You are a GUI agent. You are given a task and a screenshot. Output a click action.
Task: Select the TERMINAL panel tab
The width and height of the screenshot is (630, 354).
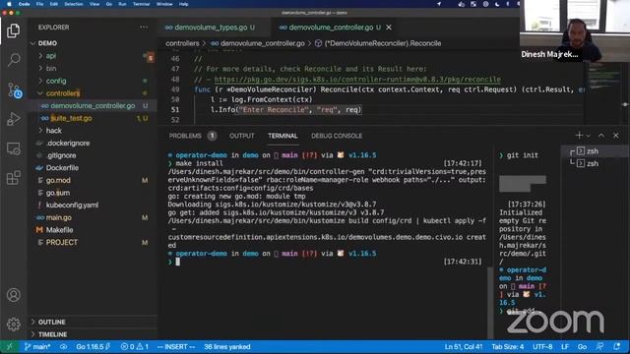click(x=283, y=136)
